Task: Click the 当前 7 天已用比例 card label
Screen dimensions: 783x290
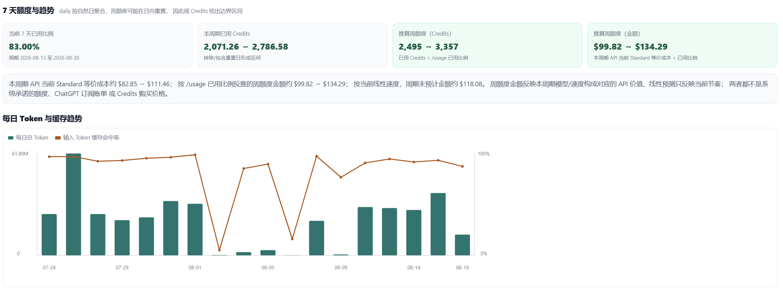Action: coord(31,34)
